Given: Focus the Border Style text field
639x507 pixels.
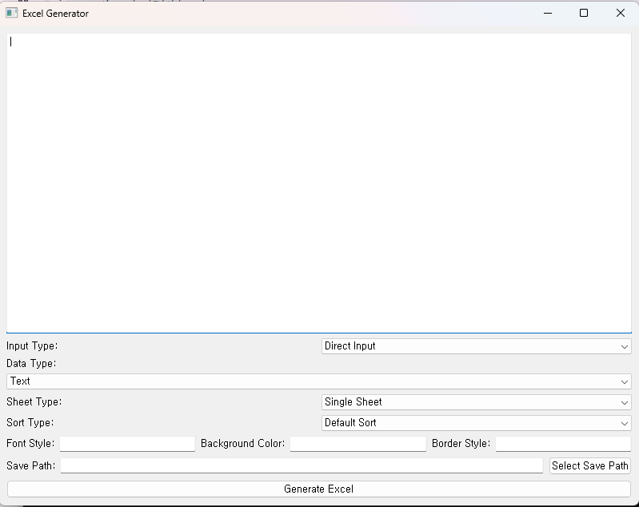Looking at the screenshot, I should (563, 444).
